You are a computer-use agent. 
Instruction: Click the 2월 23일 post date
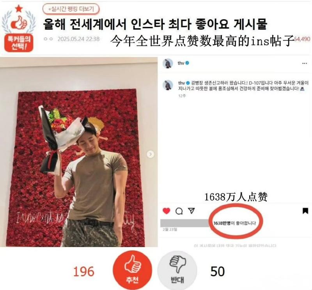pyautogui.click(x=170, y=230)
